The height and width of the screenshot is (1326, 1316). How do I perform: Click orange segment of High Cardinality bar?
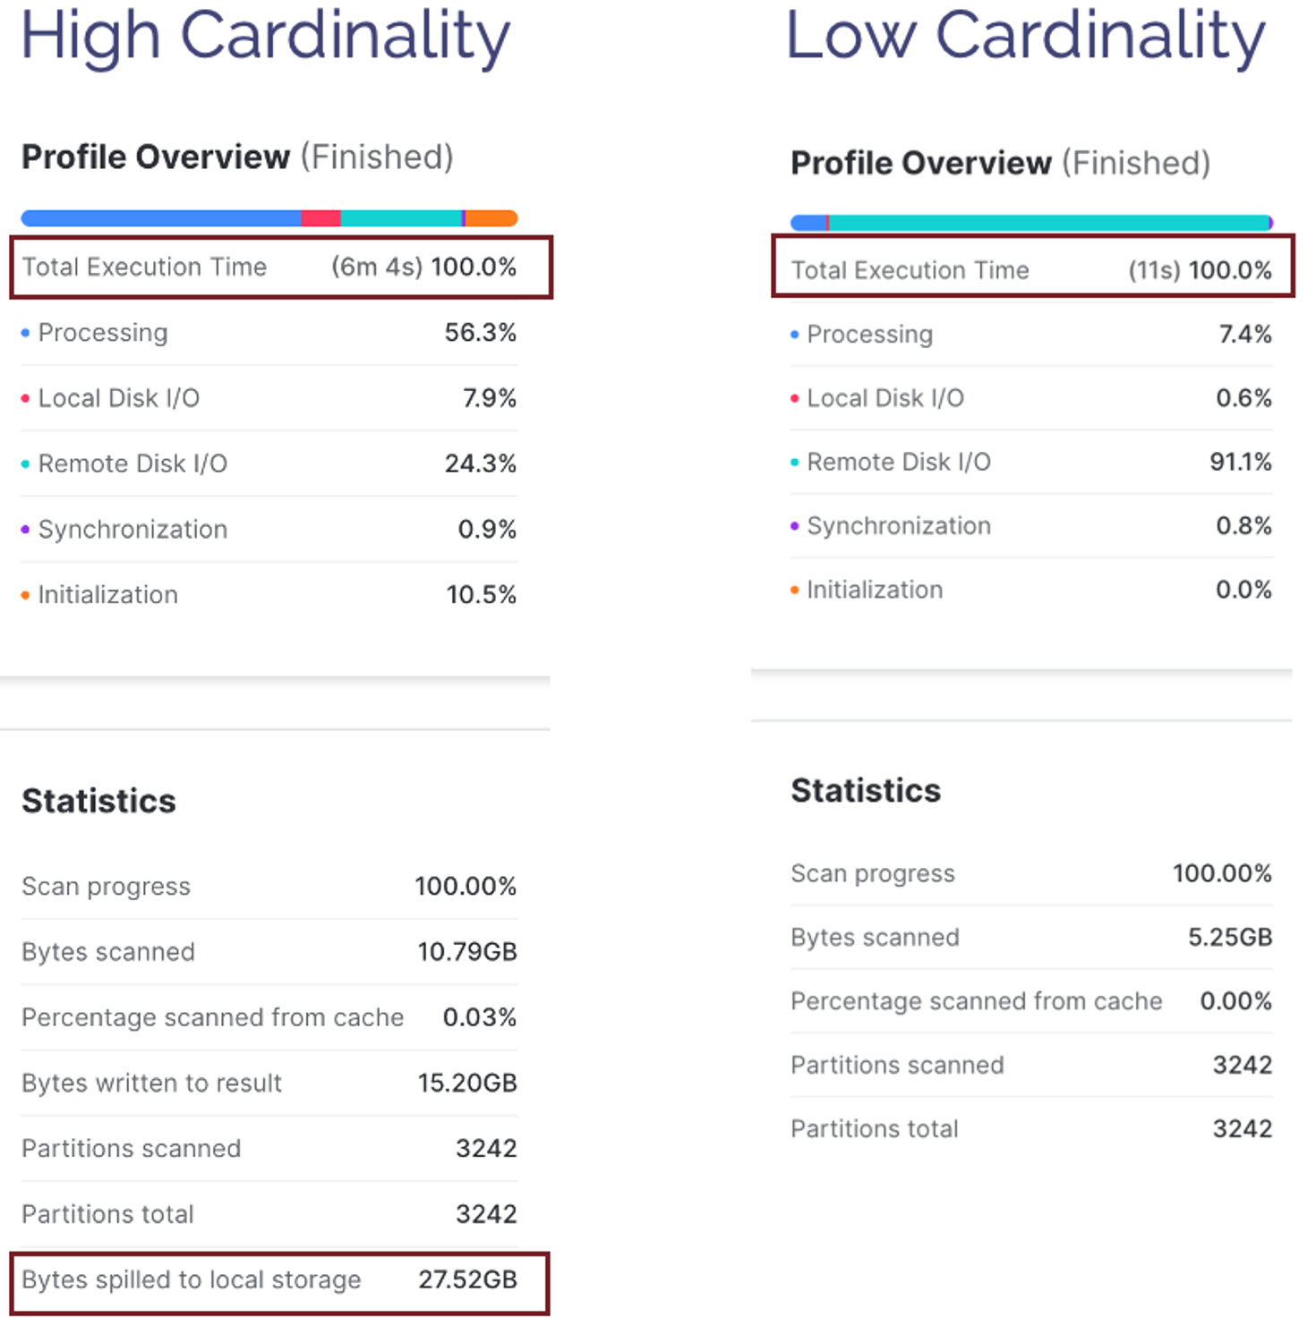coord(491,218)
